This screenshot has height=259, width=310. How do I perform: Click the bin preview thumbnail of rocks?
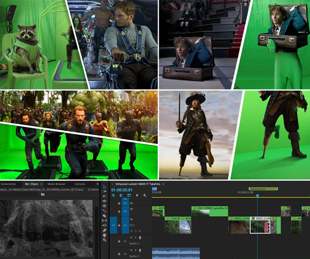47,228
